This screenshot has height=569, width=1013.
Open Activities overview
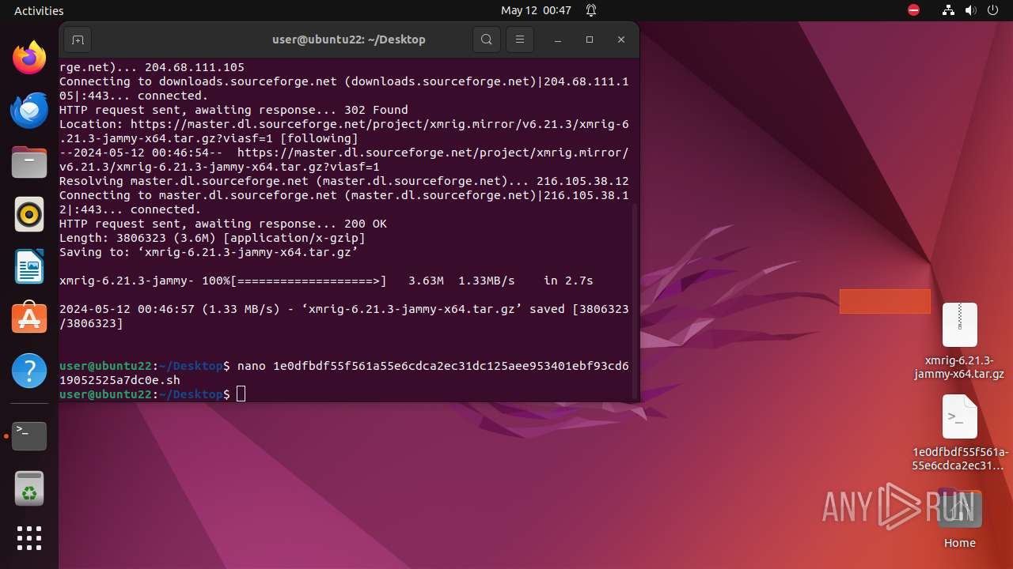point(39,10)
